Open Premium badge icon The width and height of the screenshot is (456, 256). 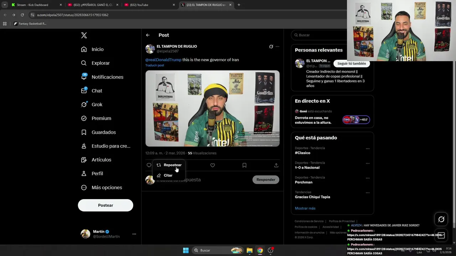coord(84,118)
